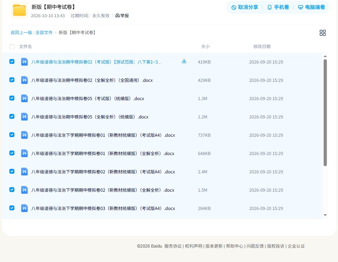Viewport: 338px width, 262px height.
Task: Open 期中模拟卷05(全解全析)(统编版).docx
Action: click(90, 117)
